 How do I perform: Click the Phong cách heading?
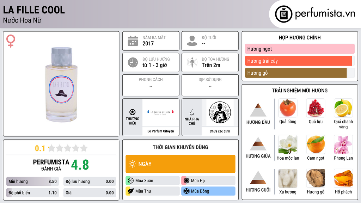[x=151, y=79]
